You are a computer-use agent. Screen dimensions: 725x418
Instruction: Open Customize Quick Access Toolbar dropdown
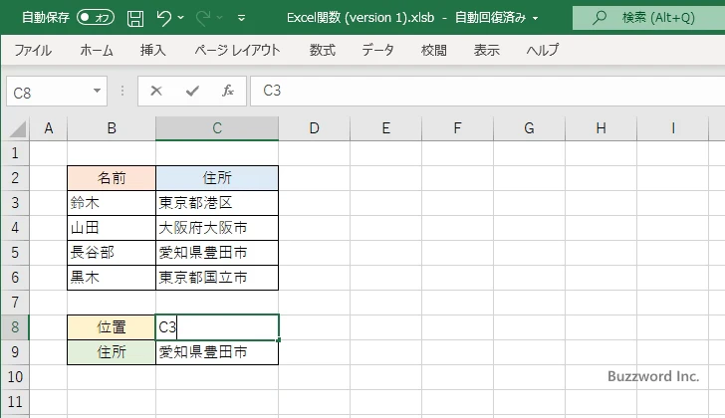coord(241,19)
